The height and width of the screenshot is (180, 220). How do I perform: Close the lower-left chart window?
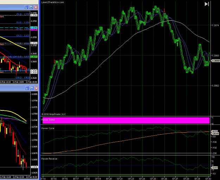pyautogui.click(x=36, y=88)
